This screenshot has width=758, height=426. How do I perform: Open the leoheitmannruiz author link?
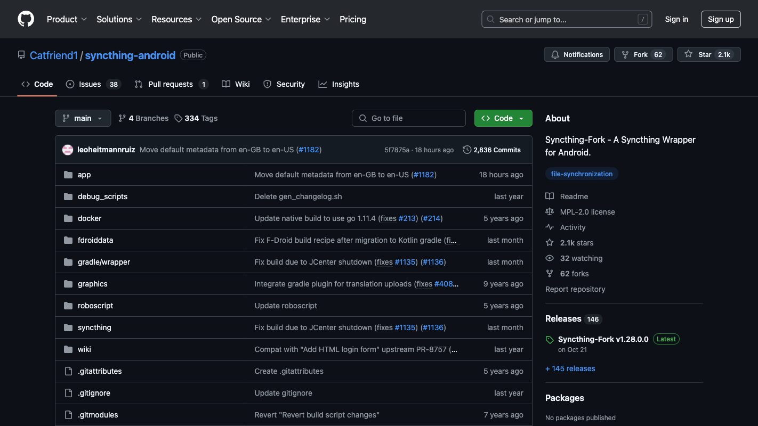pyautogui.click(x=106, y=150)
